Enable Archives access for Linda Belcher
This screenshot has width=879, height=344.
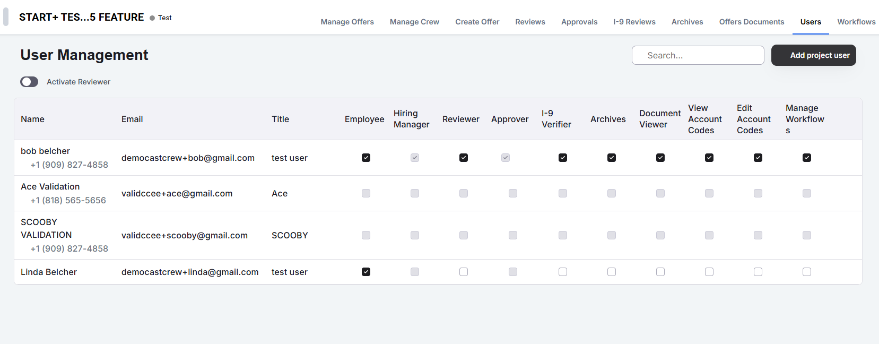click(x=612, y=272)
